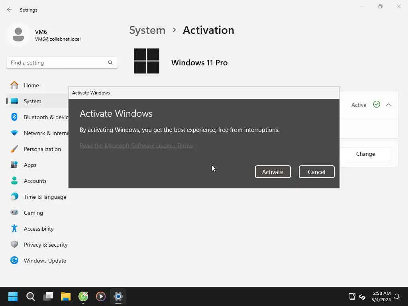
Task: Open the clock showing 2:58 AM
Action: 381,296
